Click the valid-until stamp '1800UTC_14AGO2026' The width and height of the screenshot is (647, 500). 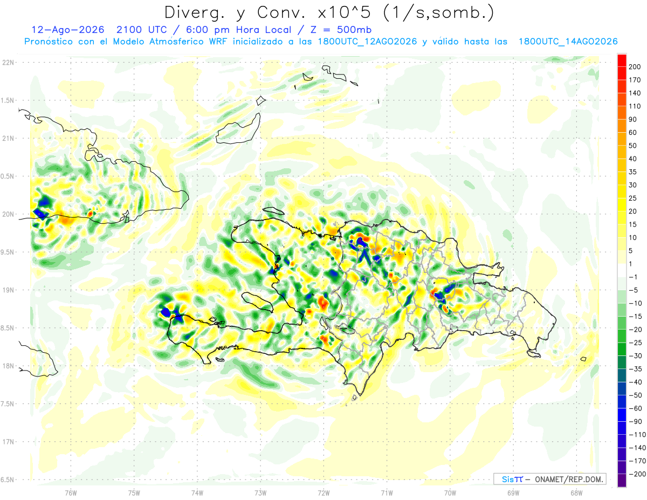coord(568,42)
